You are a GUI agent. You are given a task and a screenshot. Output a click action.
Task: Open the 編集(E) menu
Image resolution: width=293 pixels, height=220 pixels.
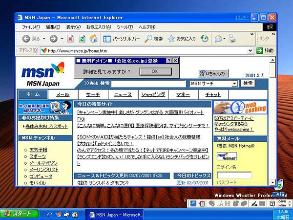point(53,27)
